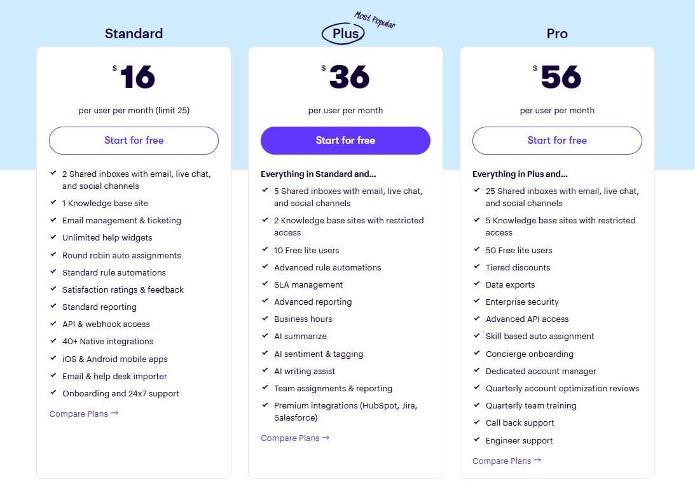The height and width of the screenshot is (488, 695).
Task: Click checkmark beside API & webhook access
Action: coord(53,324)
